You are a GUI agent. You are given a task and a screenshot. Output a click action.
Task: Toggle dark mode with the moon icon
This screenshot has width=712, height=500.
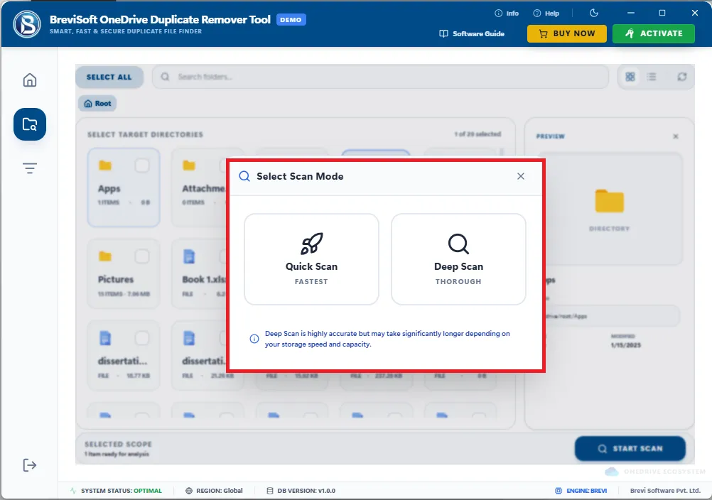(x=594, y=13)
